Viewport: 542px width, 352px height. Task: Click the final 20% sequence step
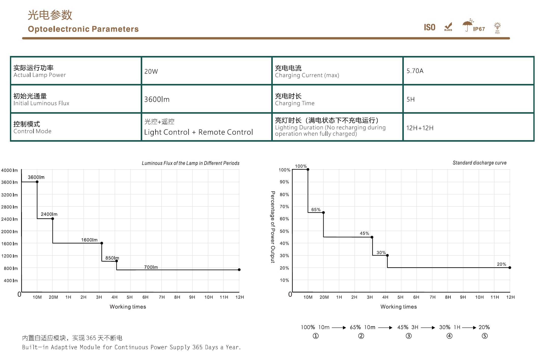coord(484,327)
